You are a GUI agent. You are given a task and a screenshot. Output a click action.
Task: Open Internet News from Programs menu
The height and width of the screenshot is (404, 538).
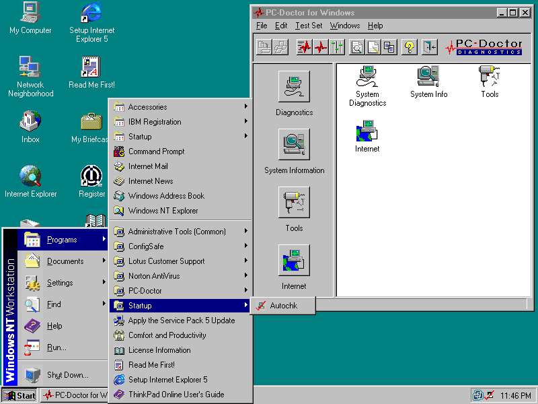[x=180, y=180]
